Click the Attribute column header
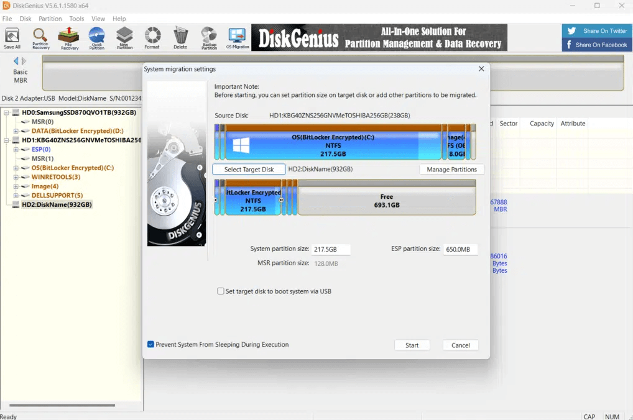This screenshot has width=633, height=420. point(573,124)
